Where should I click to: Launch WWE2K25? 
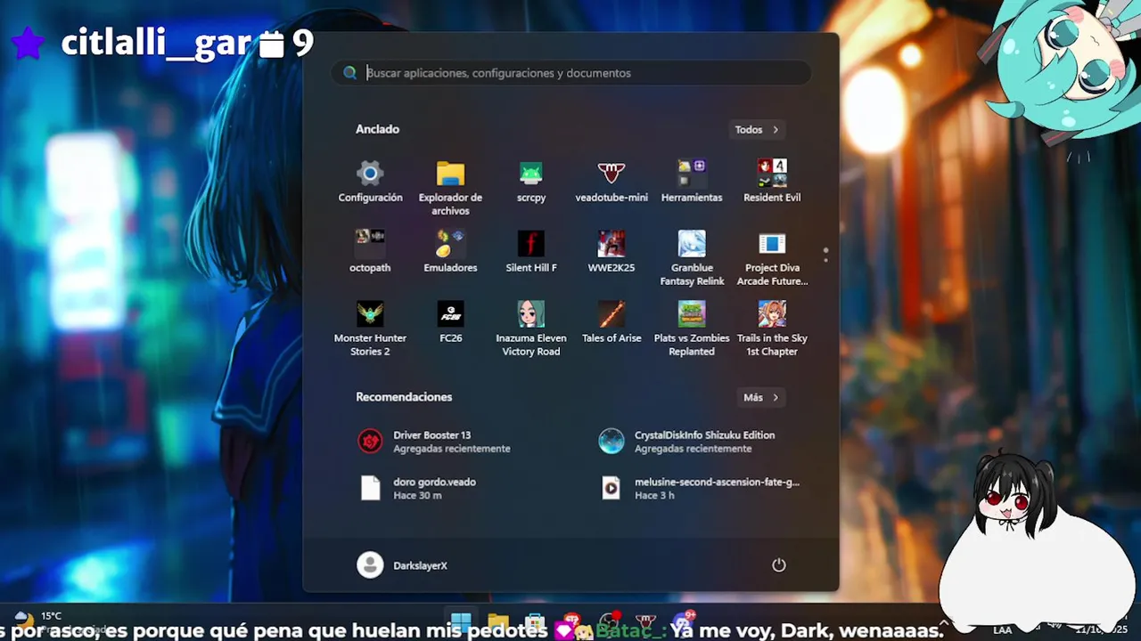click(x=612, y=252)
